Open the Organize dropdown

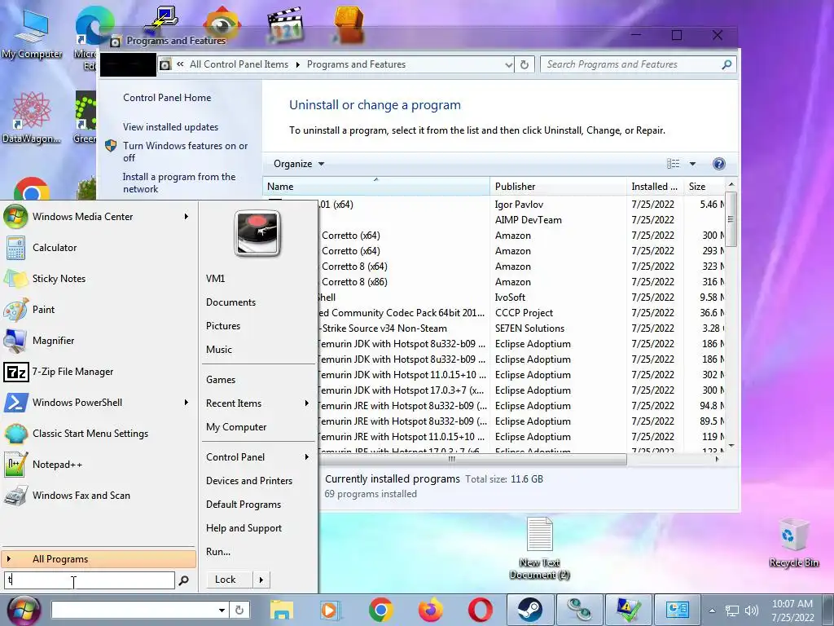[x=299, y=164]
